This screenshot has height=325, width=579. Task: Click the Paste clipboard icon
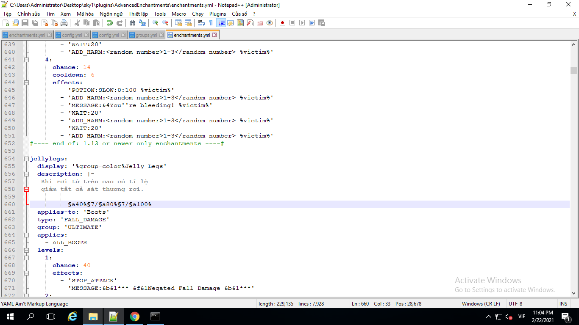[97, 23]
